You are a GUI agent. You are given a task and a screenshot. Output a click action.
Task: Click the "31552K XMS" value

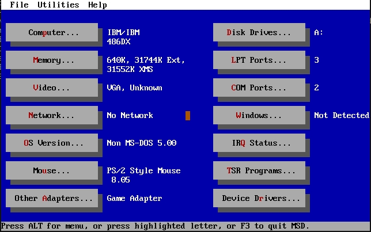(x=130, y=69)
